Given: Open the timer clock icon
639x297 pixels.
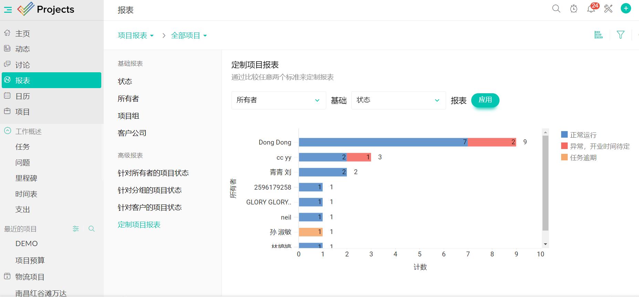Looking at the screenshot, I should point(574,9).
